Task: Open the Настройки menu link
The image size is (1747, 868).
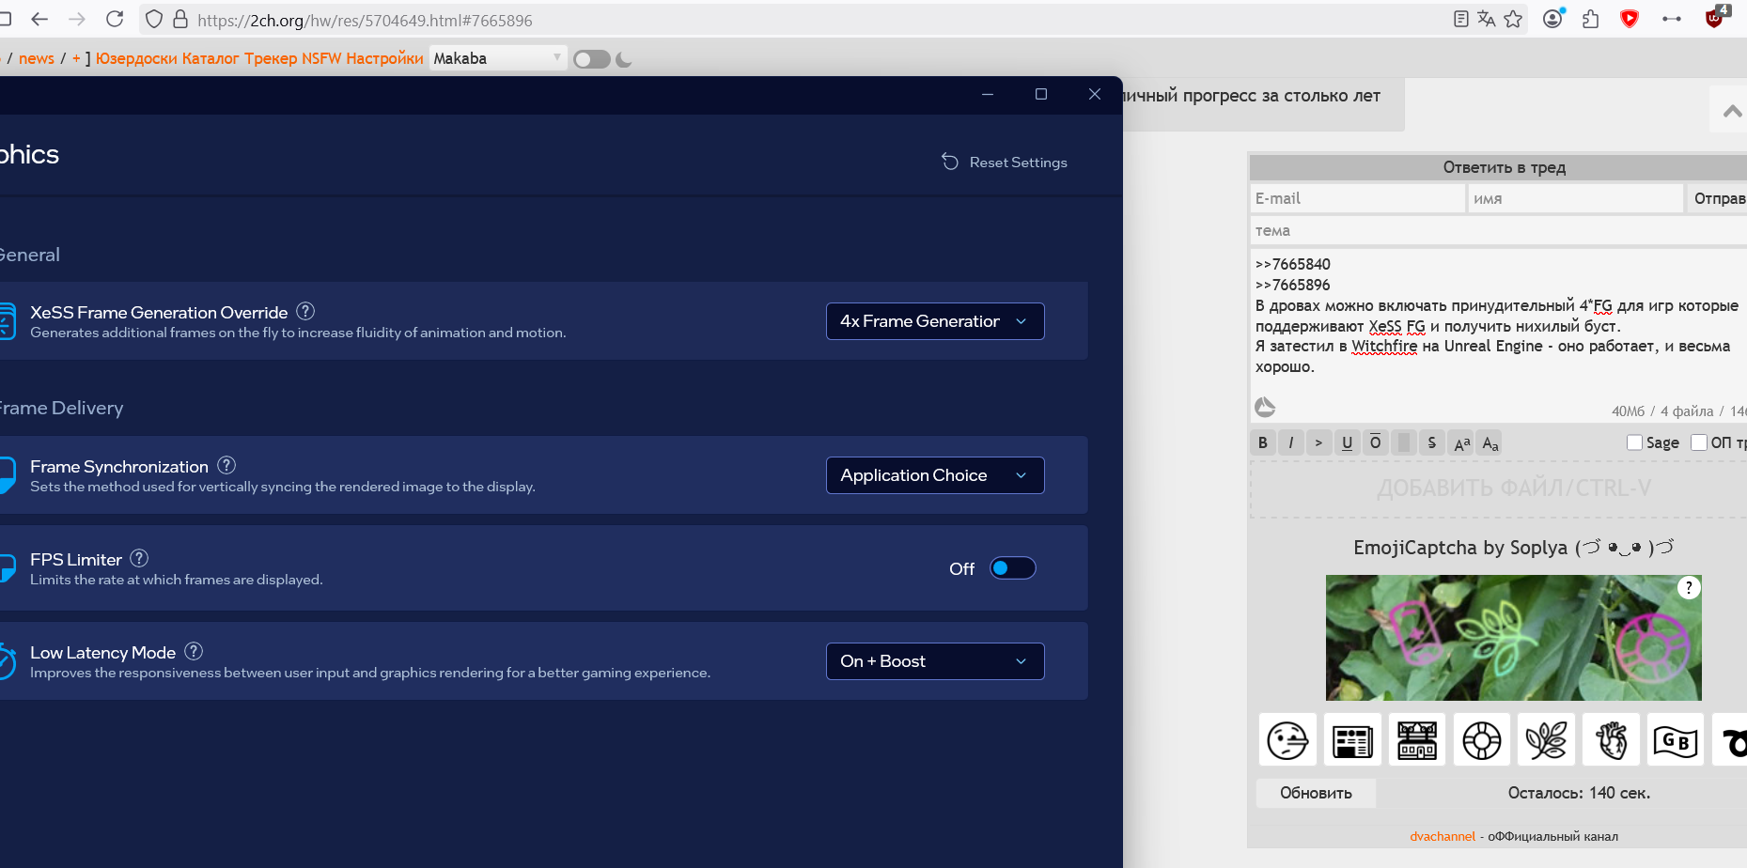Action: tap(384, 58)
